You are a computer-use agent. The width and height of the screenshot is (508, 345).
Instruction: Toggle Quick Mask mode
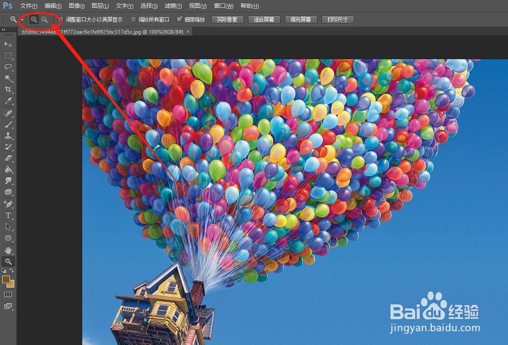tap(8, 294)
